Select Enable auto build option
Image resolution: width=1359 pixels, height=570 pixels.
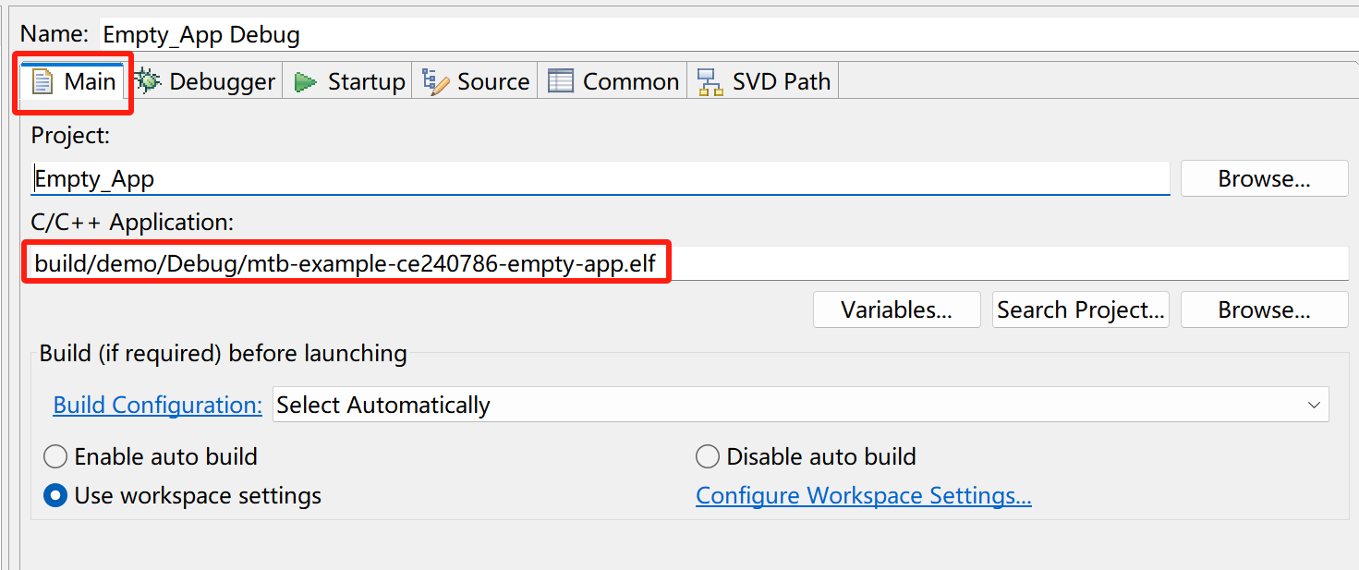click(x=151, y=456)
